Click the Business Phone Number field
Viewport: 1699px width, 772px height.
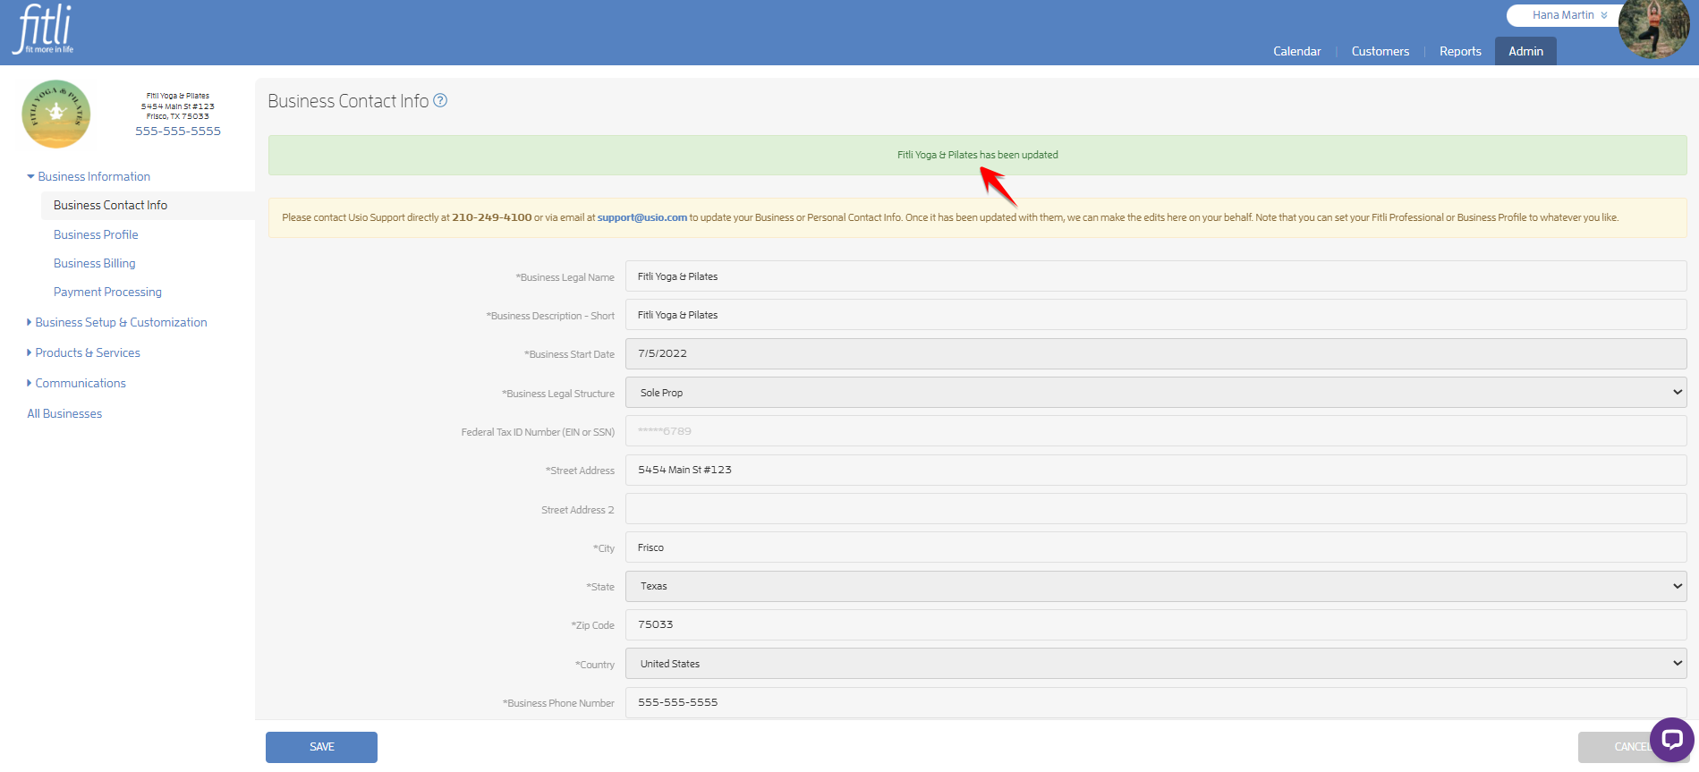(x=1156, y=702)
